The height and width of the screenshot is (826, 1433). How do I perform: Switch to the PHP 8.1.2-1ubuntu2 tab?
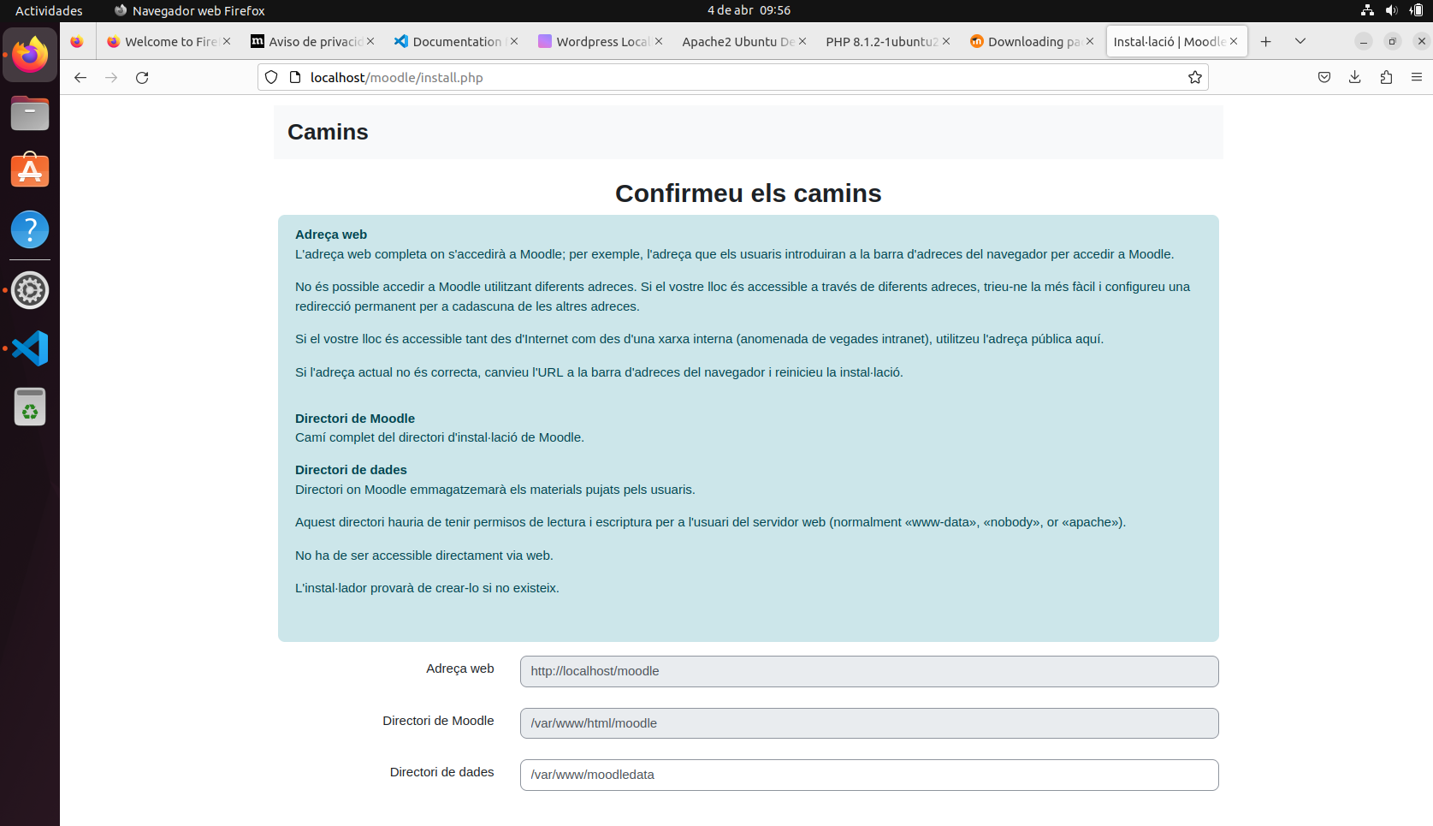click(x=881, y=40)
